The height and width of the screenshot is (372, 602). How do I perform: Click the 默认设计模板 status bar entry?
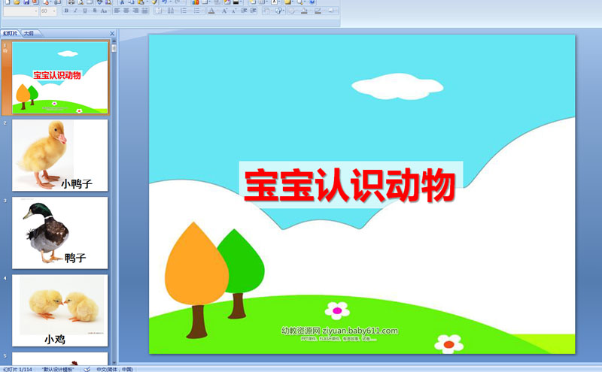click(58, 369)
